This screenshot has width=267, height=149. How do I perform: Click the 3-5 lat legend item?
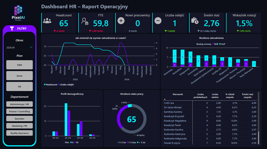click(x=122, y=143)
